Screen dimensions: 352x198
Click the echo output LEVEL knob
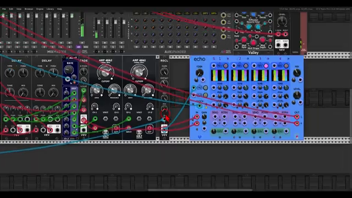click(x=297, y=95)
